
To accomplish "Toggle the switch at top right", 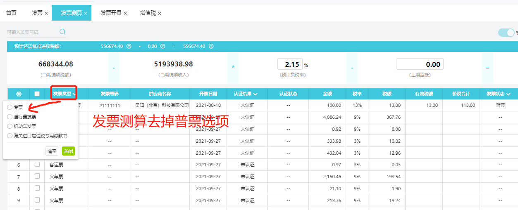I will click(506, 33).
